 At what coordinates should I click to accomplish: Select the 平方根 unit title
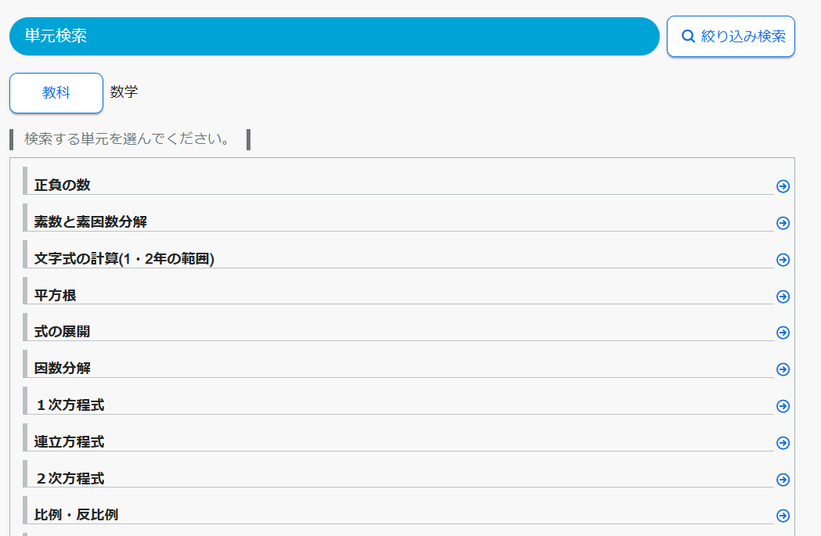(x=56, y=296)
